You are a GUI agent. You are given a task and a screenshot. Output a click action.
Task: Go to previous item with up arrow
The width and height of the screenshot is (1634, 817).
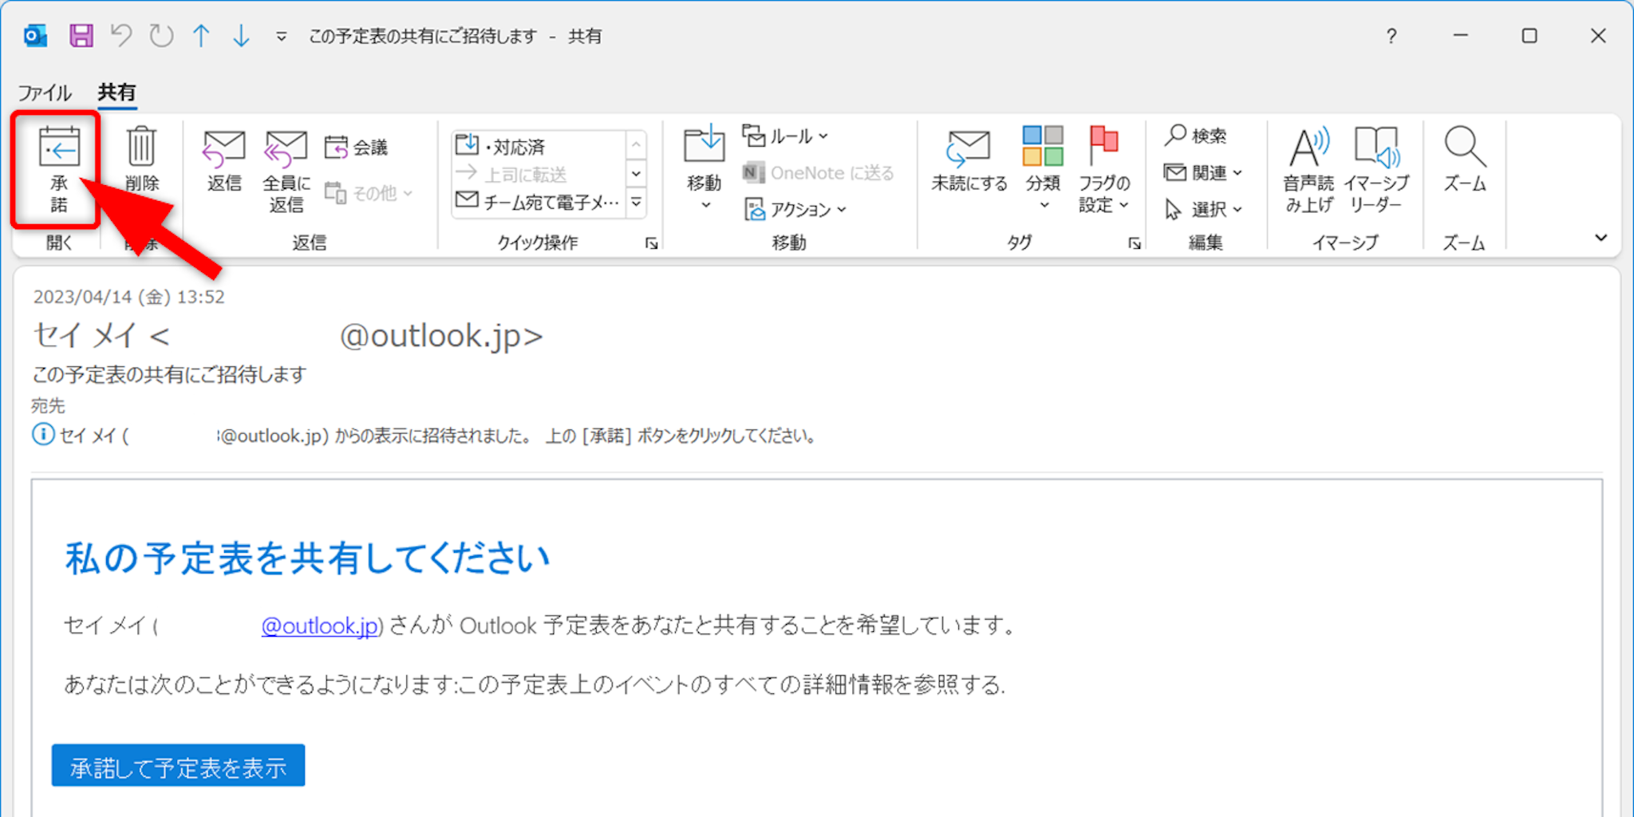(x=201, y=36)
